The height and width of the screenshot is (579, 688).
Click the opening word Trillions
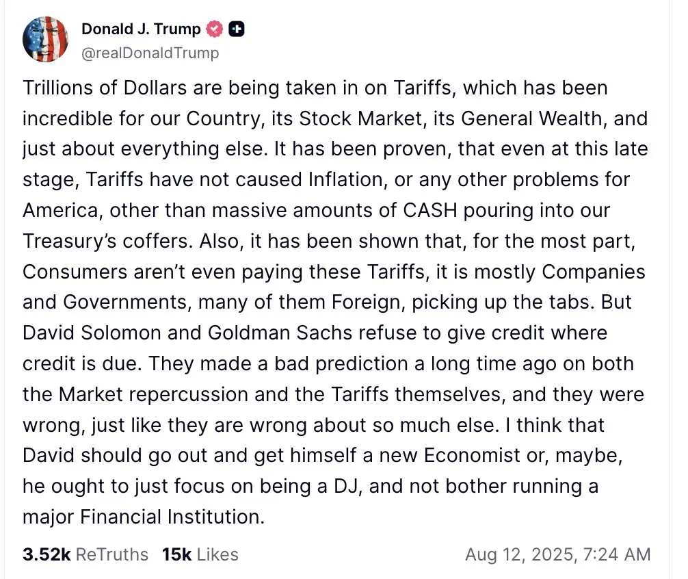(x=58, y=88)
